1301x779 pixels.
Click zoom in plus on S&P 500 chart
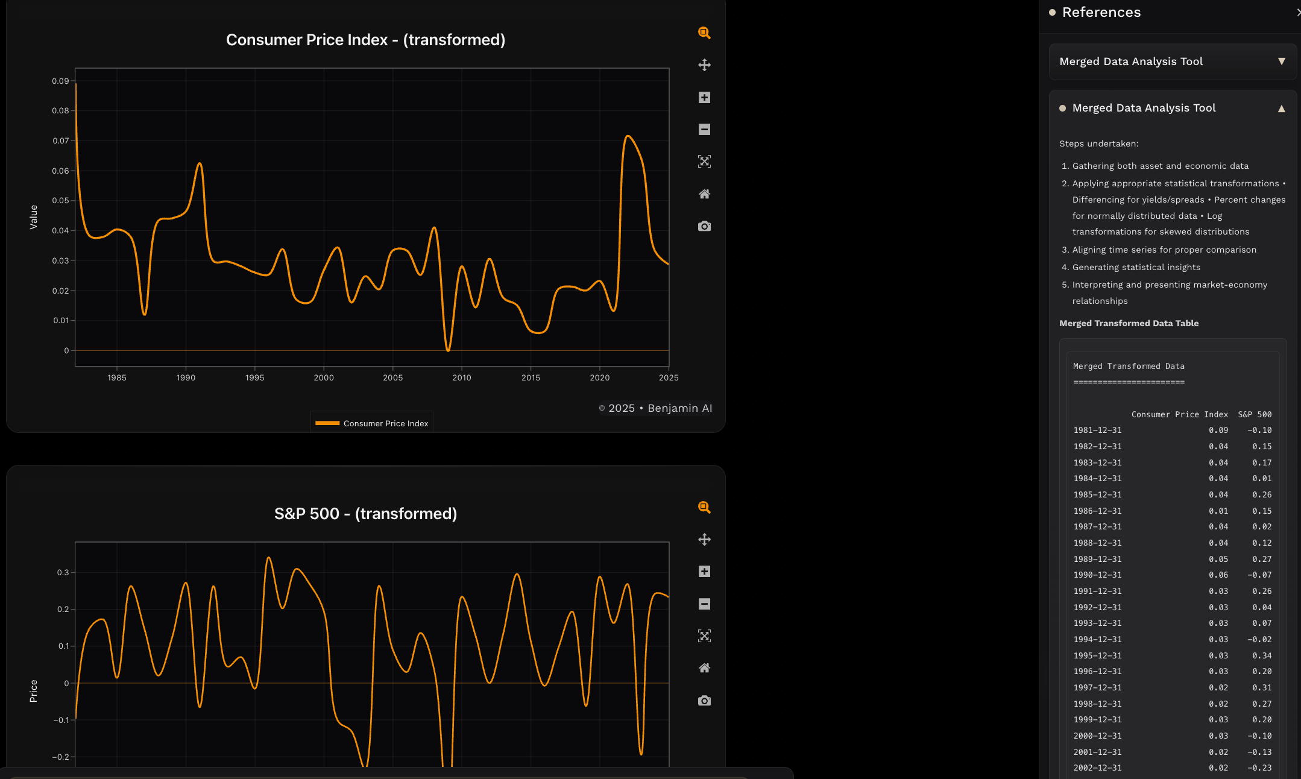[704, 572]
